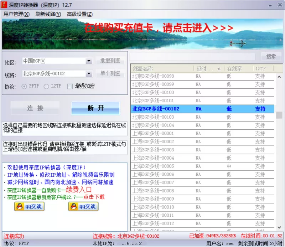Click the left QQ交谈 penguin button
Image resolution: width=285 pixels, height=247 pixels.
click(29, 207)
